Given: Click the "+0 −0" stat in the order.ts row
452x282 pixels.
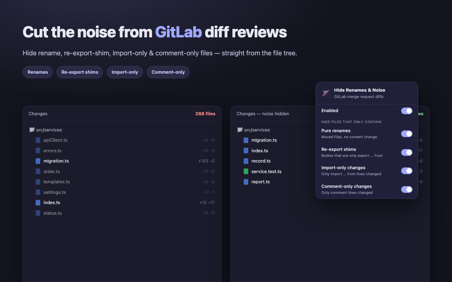Looking at the screenshot, I should click(209, 171).
